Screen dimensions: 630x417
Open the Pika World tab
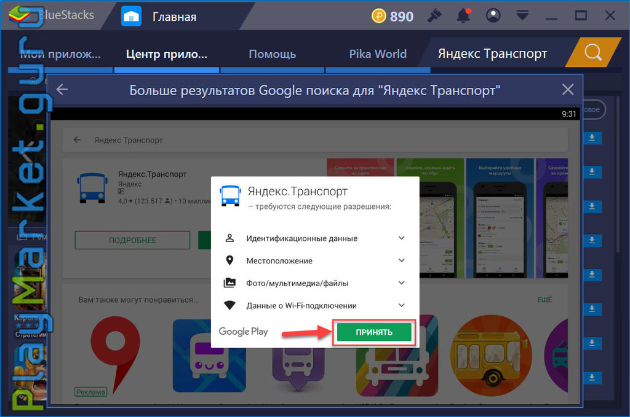378,54
